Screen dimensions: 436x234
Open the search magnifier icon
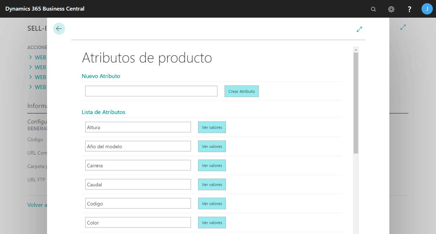pyautogui.click(x=373, y=9)
